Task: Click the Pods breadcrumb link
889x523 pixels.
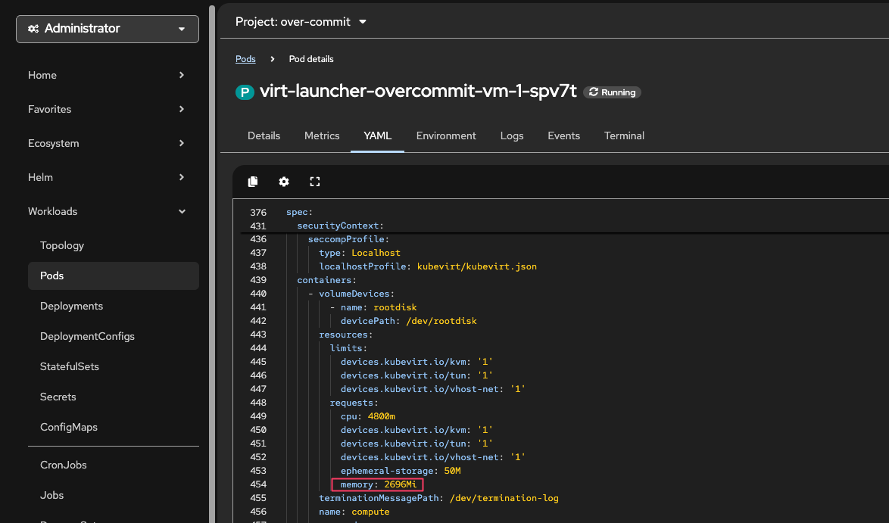Action: (245, 59)
